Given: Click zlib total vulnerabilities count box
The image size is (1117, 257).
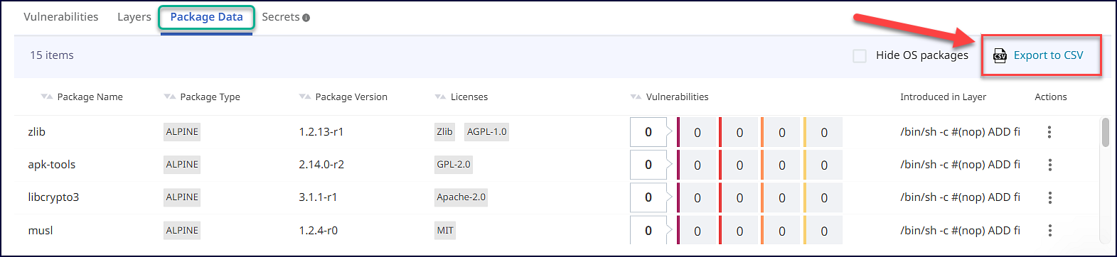Looking at the screenshot, I should (648, 132).
